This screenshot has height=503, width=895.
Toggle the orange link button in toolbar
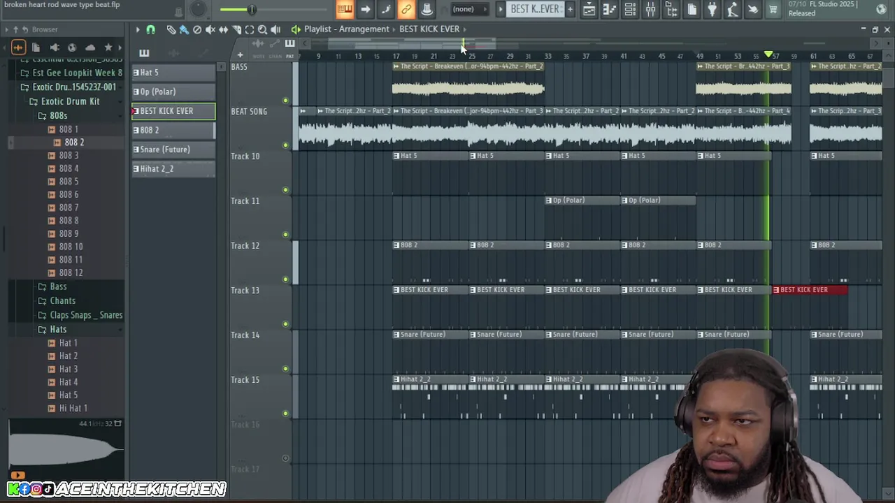406,9
